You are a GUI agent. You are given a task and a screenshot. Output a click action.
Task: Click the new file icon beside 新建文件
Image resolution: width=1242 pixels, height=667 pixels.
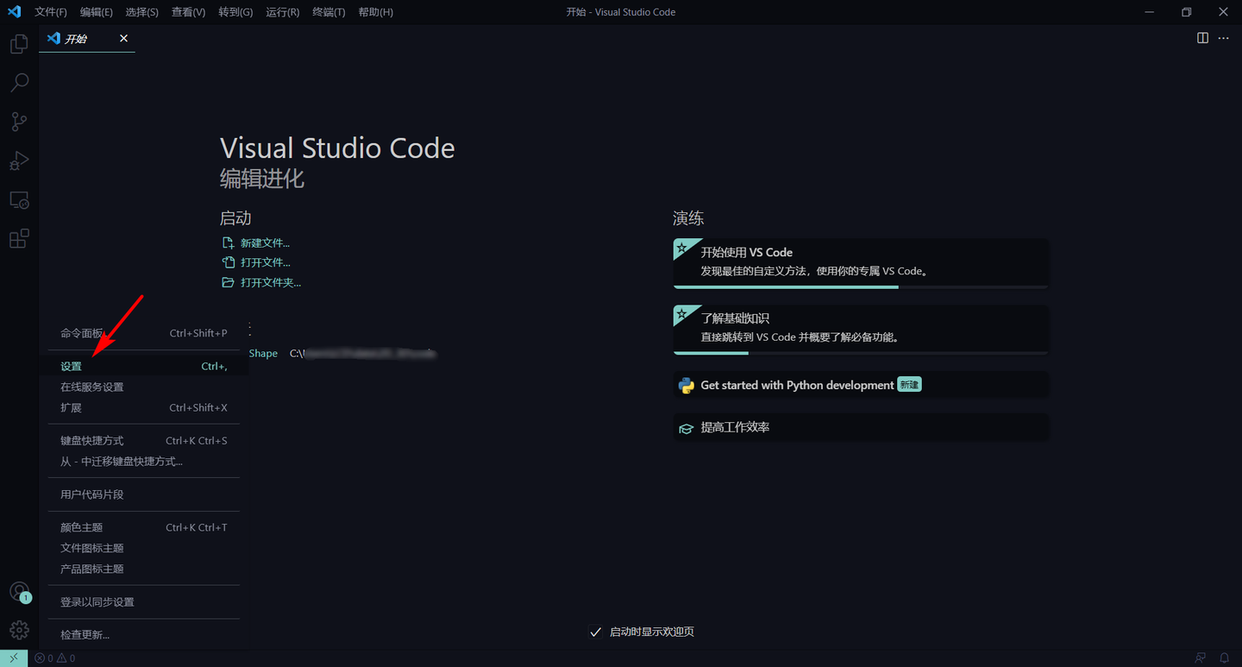point(228,243)
